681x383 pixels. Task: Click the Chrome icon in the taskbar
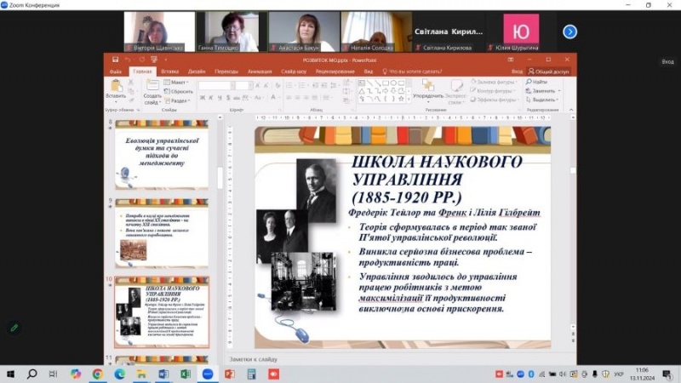point(97,374)
